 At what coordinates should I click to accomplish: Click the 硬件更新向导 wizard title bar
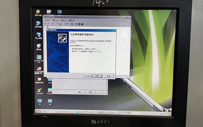(81, 30)
